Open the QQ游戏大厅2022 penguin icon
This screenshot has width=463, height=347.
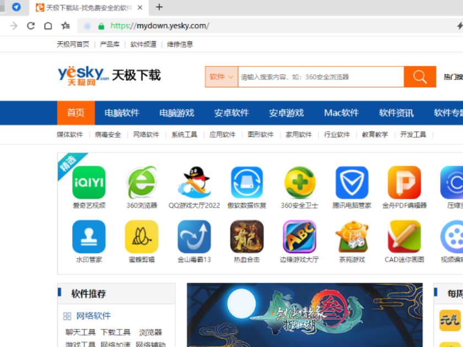click(x=194, y=182)
